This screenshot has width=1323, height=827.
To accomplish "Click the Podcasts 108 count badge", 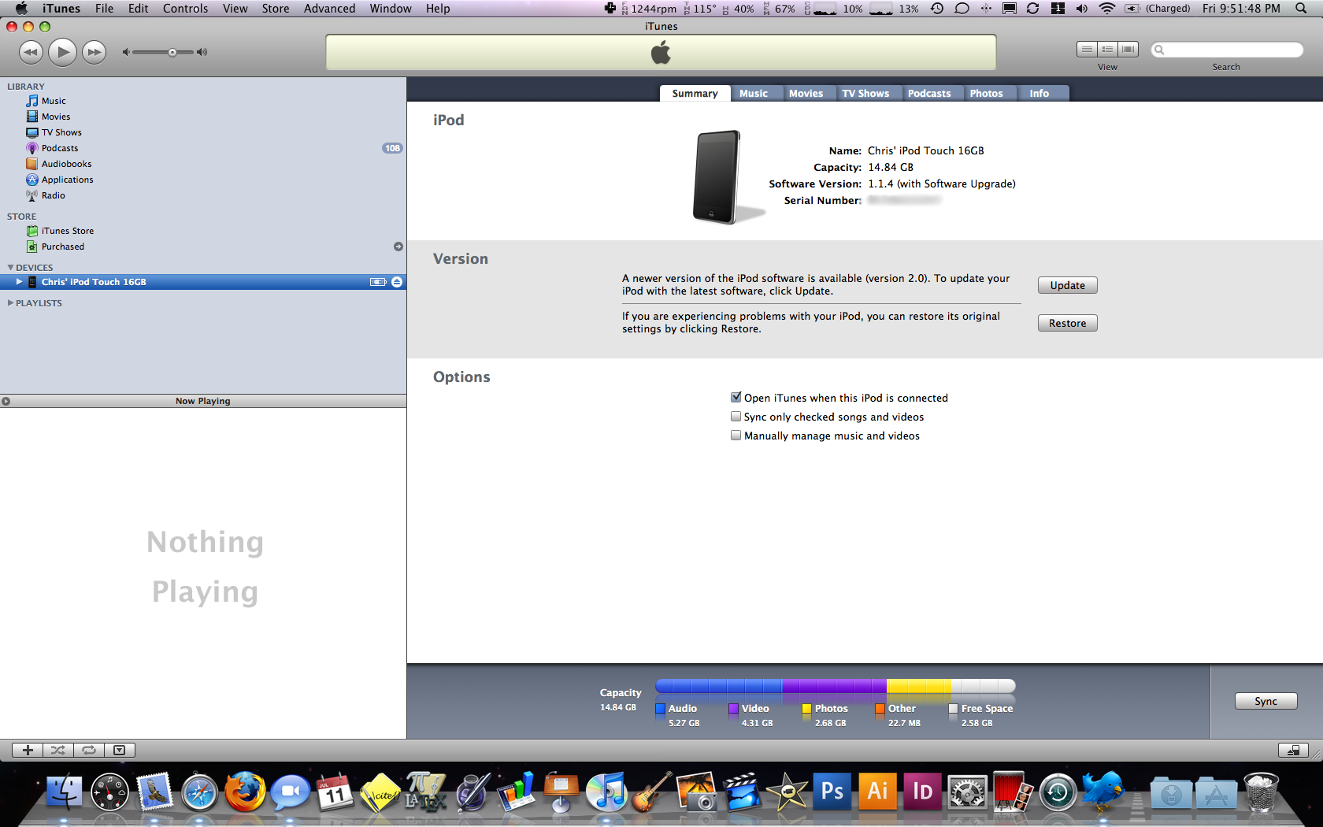I will click(x=392, y=148).
